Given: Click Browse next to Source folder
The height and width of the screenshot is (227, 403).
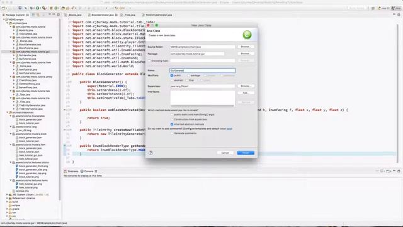Looking at the screenshot, I should click(x=246, y=47).
